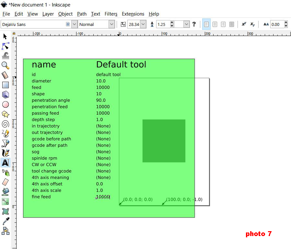Screen dimensions: 291x249
Task: Select the Zoom magnifier tool
Action: point(6,65)
